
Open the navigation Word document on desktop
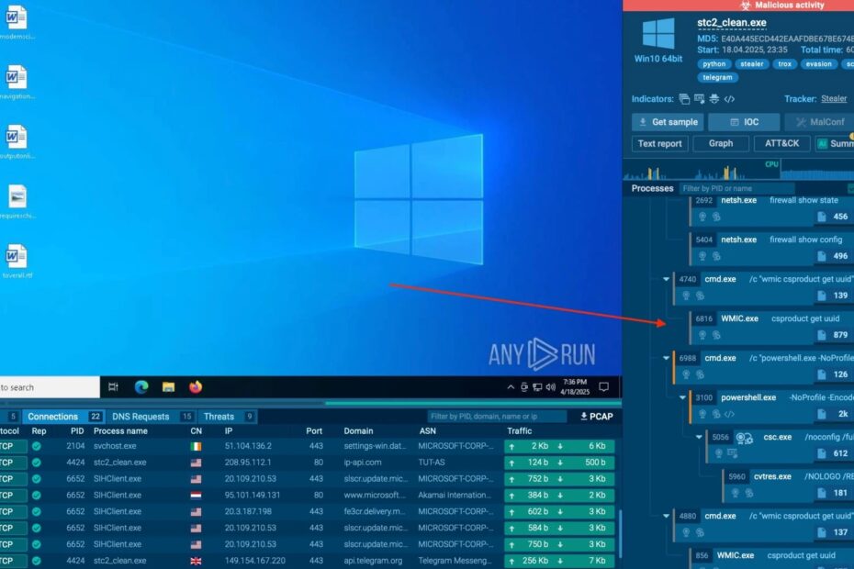17,82
